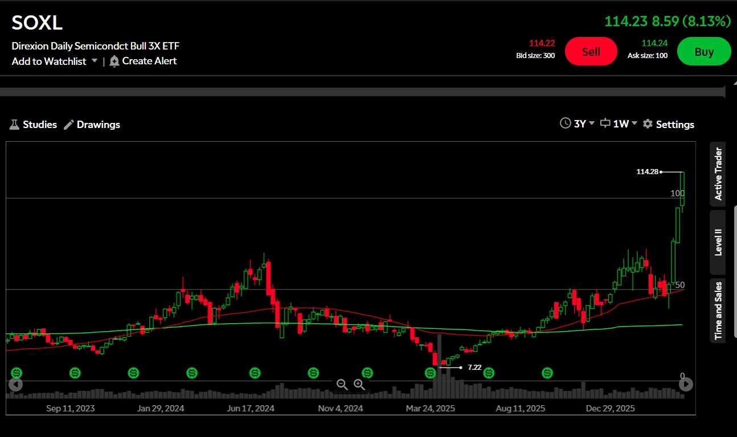Click the red Sell button

tap(591, 51)
